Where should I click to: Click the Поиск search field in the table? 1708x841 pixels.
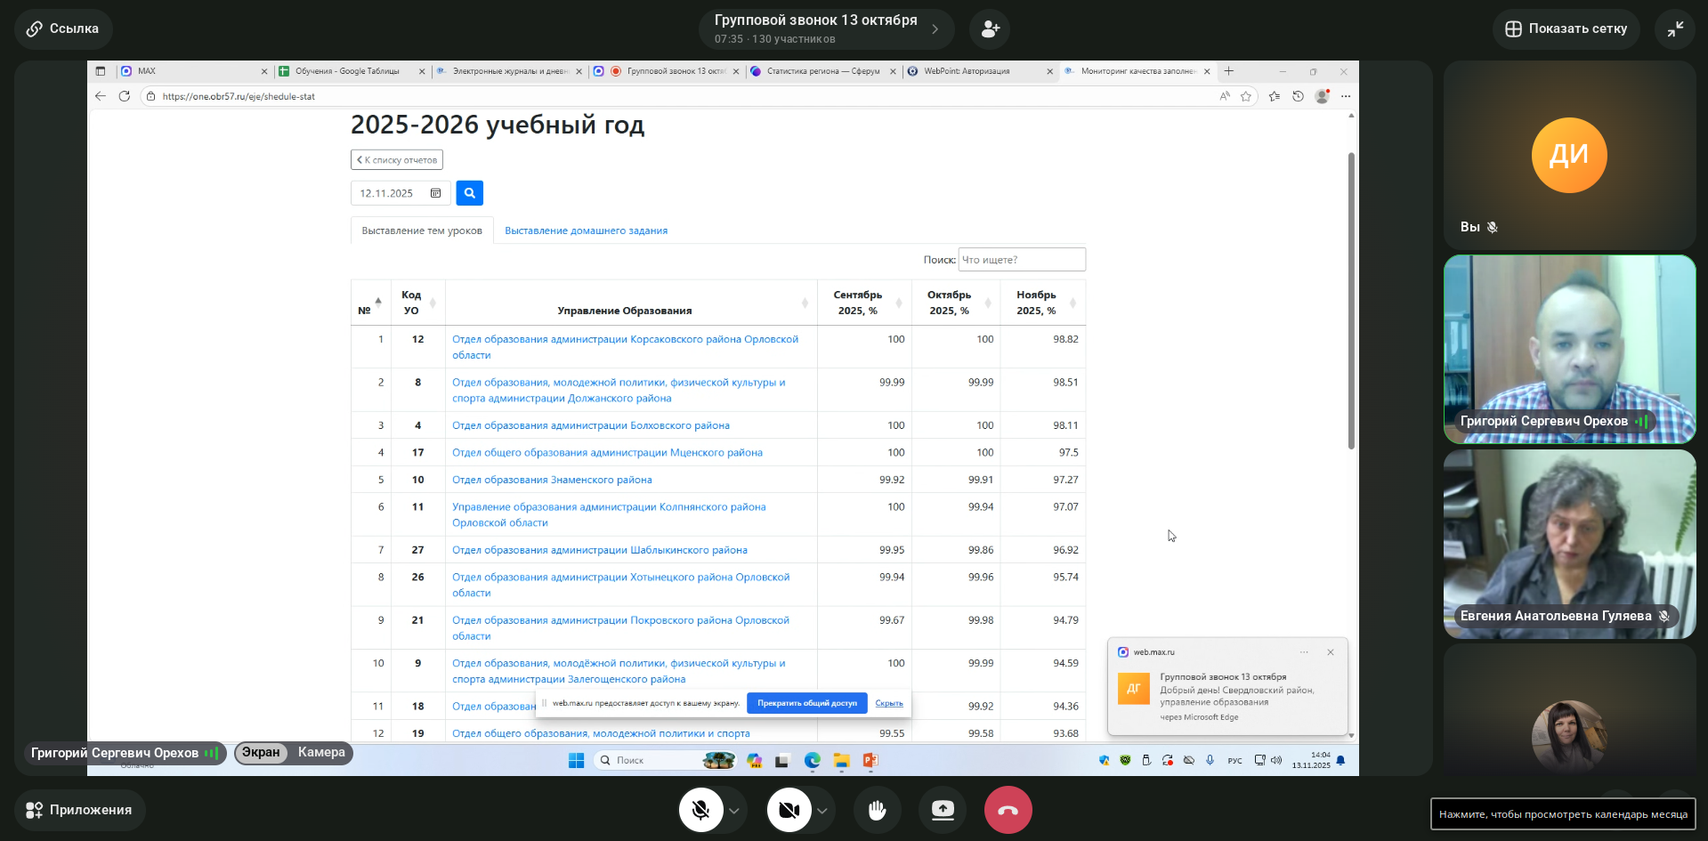click(1022, 260)
